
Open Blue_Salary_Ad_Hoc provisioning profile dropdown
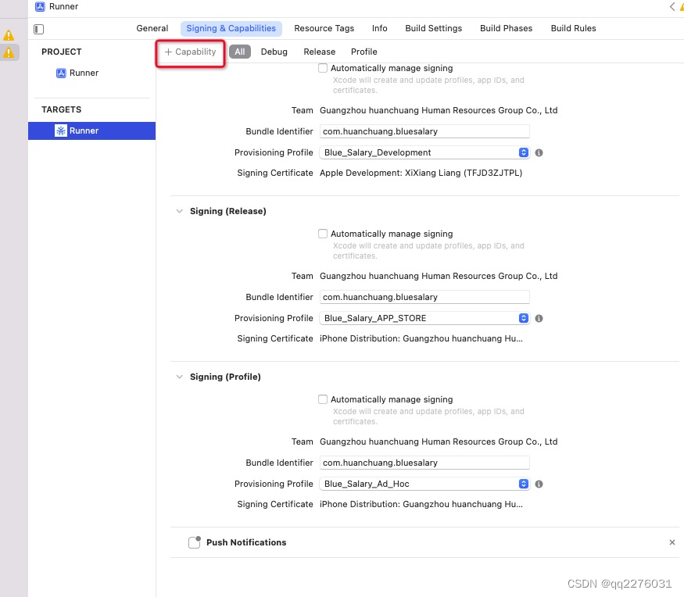(x=424, y=484)
